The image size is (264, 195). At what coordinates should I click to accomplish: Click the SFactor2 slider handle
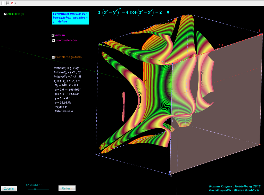pyautogui.click(x=35, y=189)
